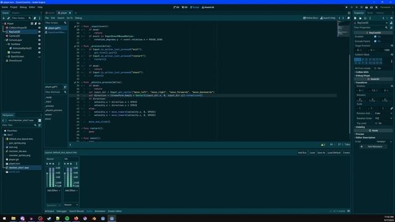Hide the RayCast3D node
395x222 pixels.
tap(39, 32)
